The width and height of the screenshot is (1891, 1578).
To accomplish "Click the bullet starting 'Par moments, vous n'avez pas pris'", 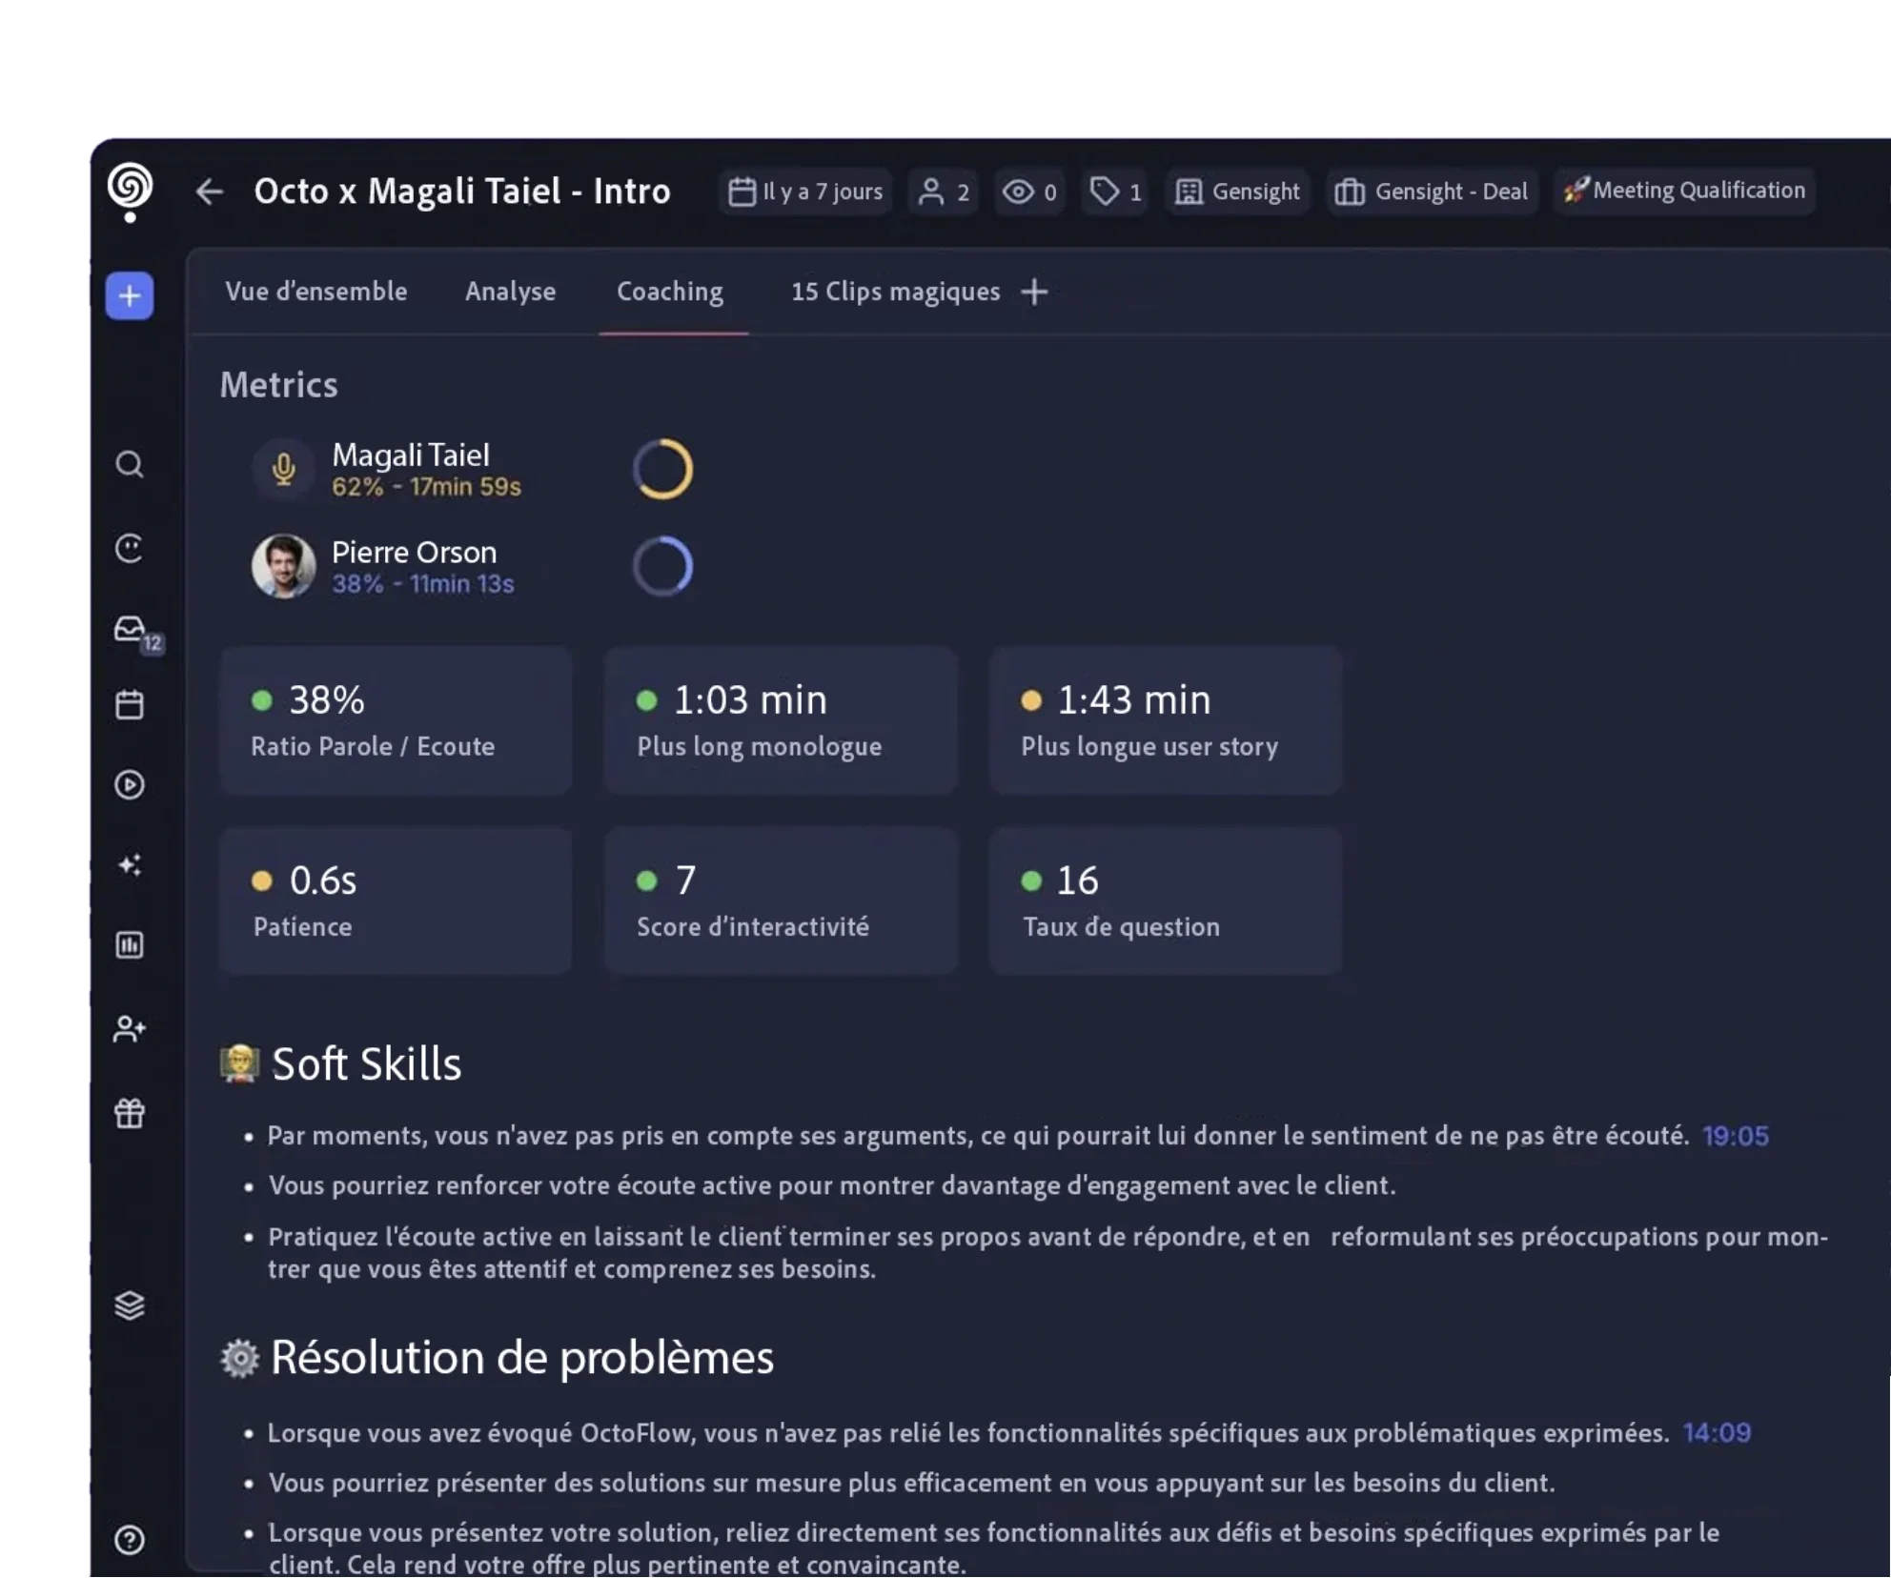I will point(978,1136).
